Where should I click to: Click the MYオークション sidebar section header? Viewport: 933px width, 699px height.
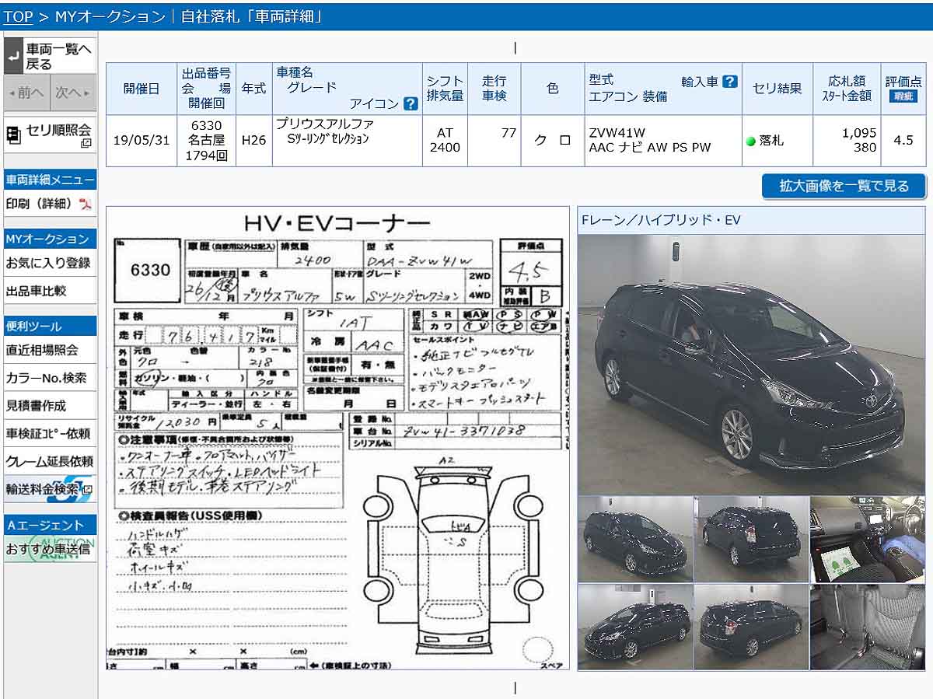(x=50, y=239)
